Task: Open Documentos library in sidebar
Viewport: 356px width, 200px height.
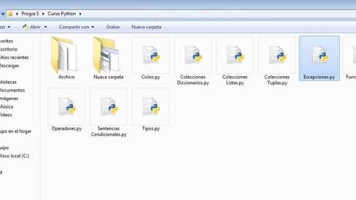Action: click(x=12, y=90)
